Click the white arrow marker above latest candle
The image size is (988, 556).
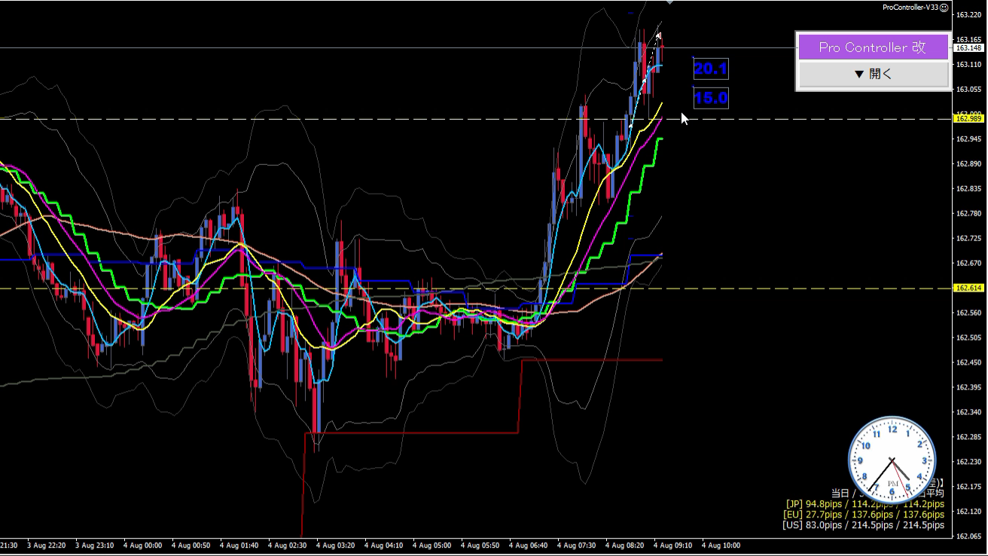tap(658, 35)
